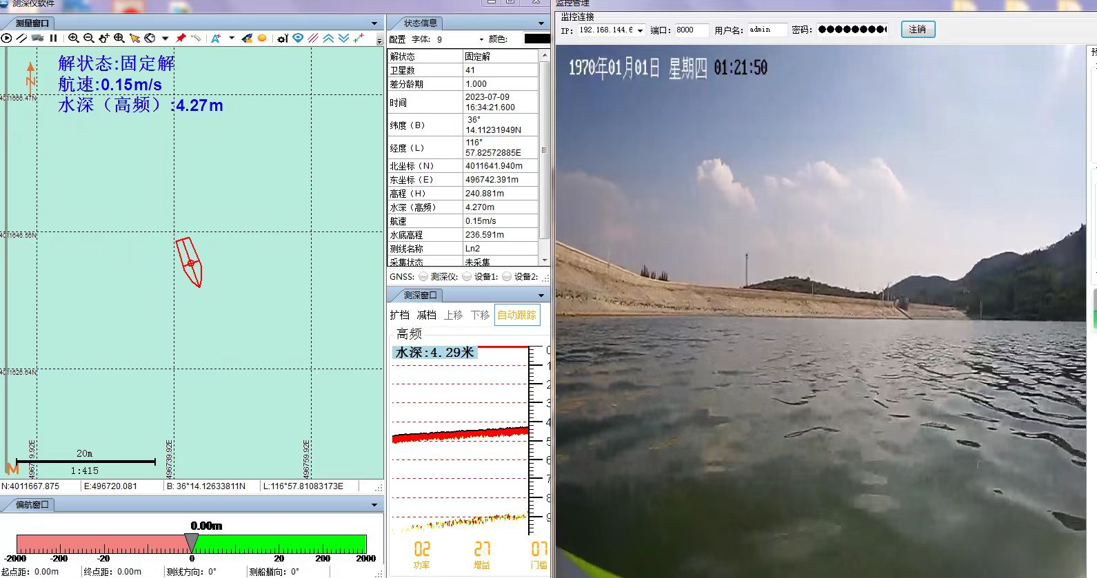
Task: Toggle the 设备1 status indicator
Action: (507, 277)
